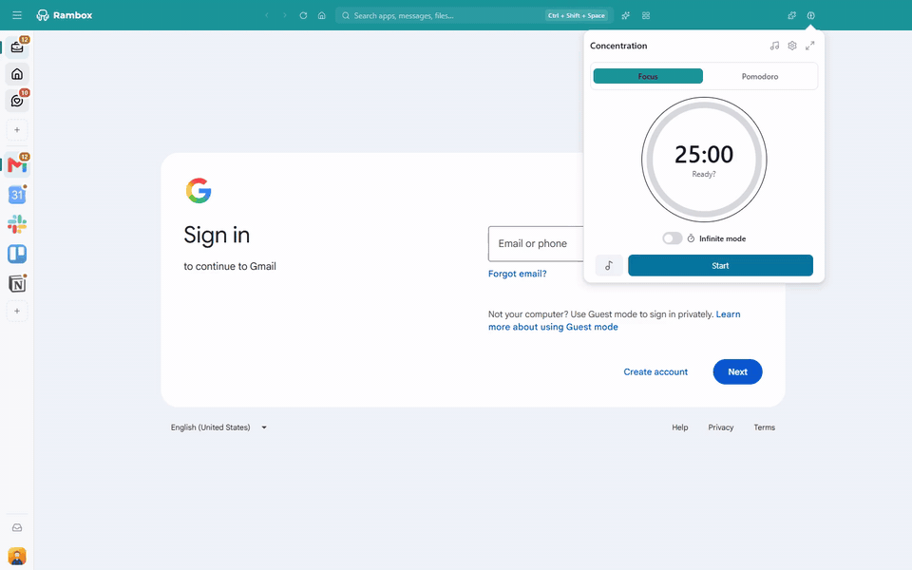Click the Email or phone field
912x570 pixels.
click(x=536, y=244)
